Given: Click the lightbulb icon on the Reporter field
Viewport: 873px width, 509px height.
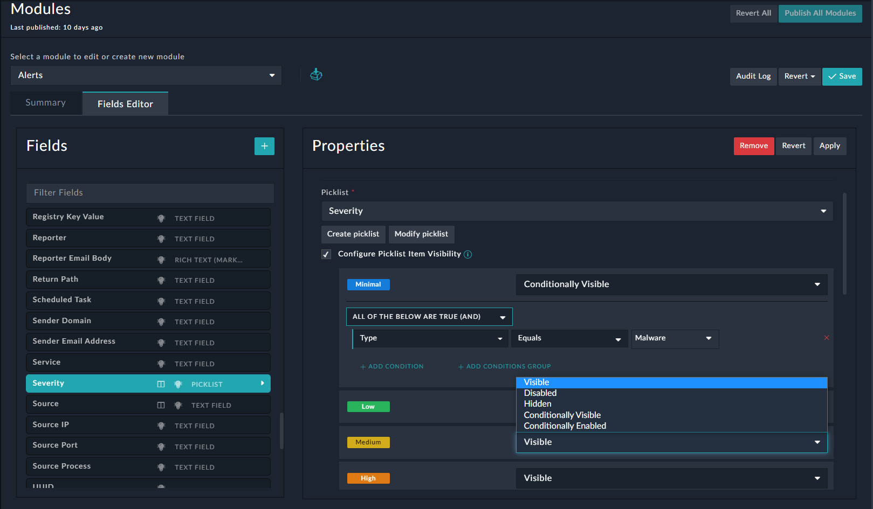Looking at the screenshot, I should click(161, 238).
